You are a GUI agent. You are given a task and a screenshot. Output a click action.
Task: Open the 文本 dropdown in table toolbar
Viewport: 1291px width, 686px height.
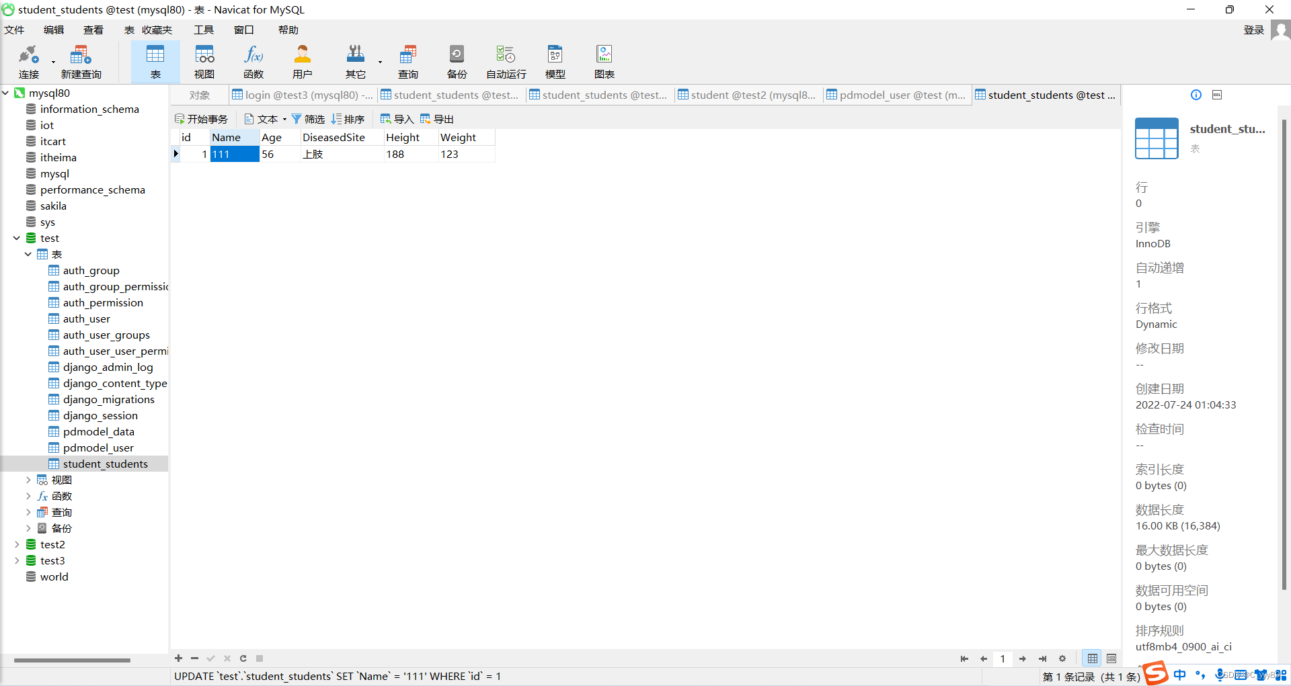point(266,119)
